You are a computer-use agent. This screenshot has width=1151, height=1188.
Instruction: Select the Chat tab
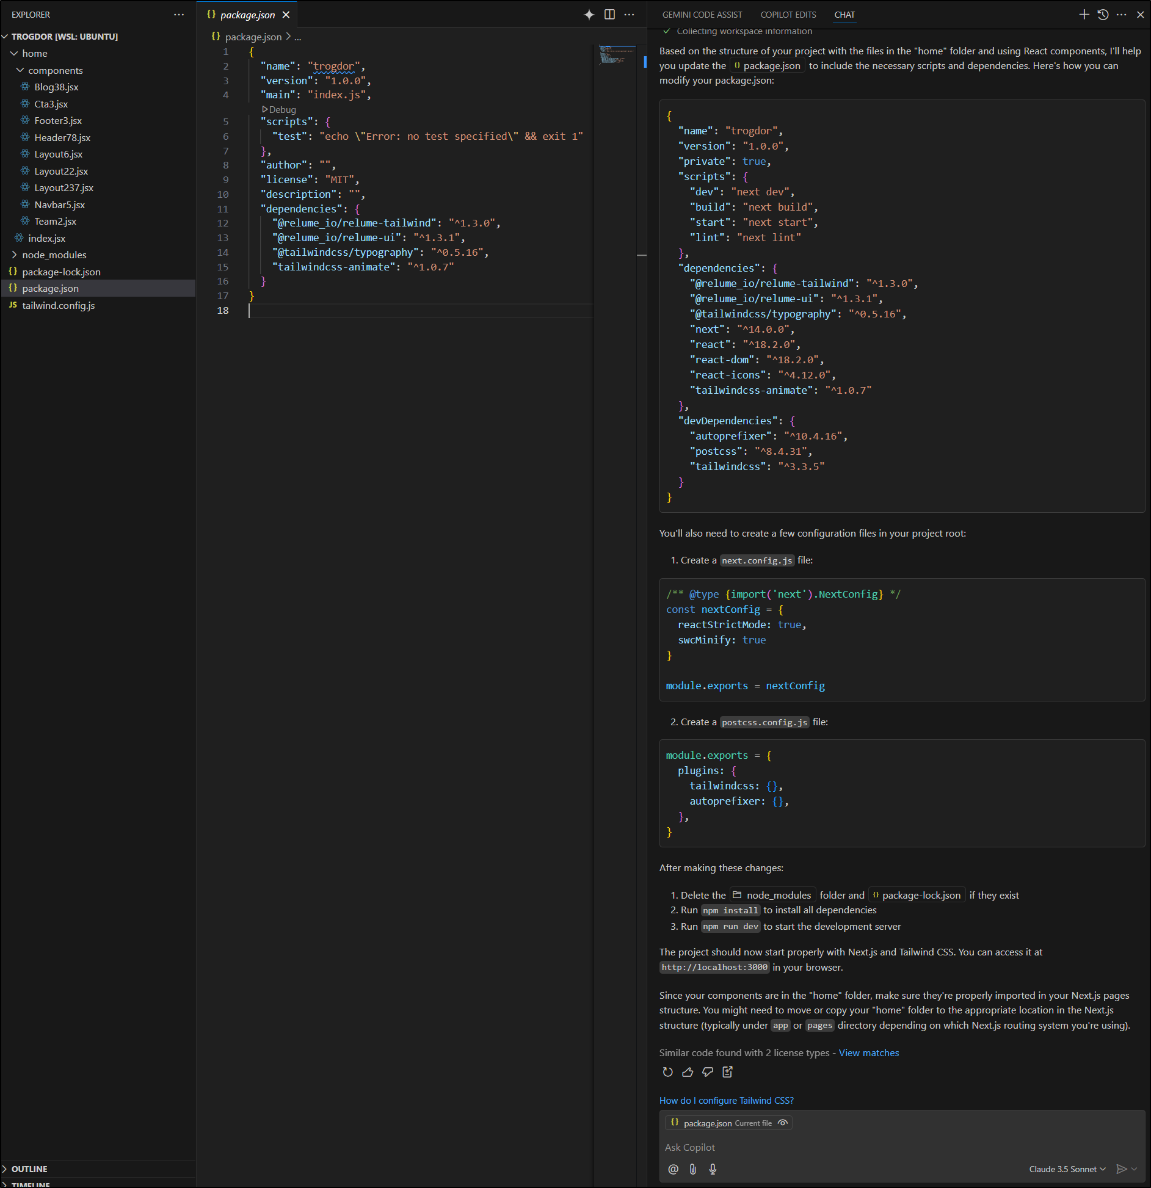coord(844,15)
